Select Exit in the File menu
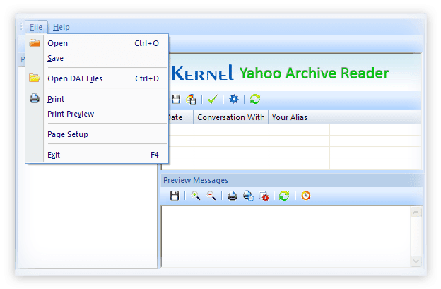441x289 pixels. point(97,155)
